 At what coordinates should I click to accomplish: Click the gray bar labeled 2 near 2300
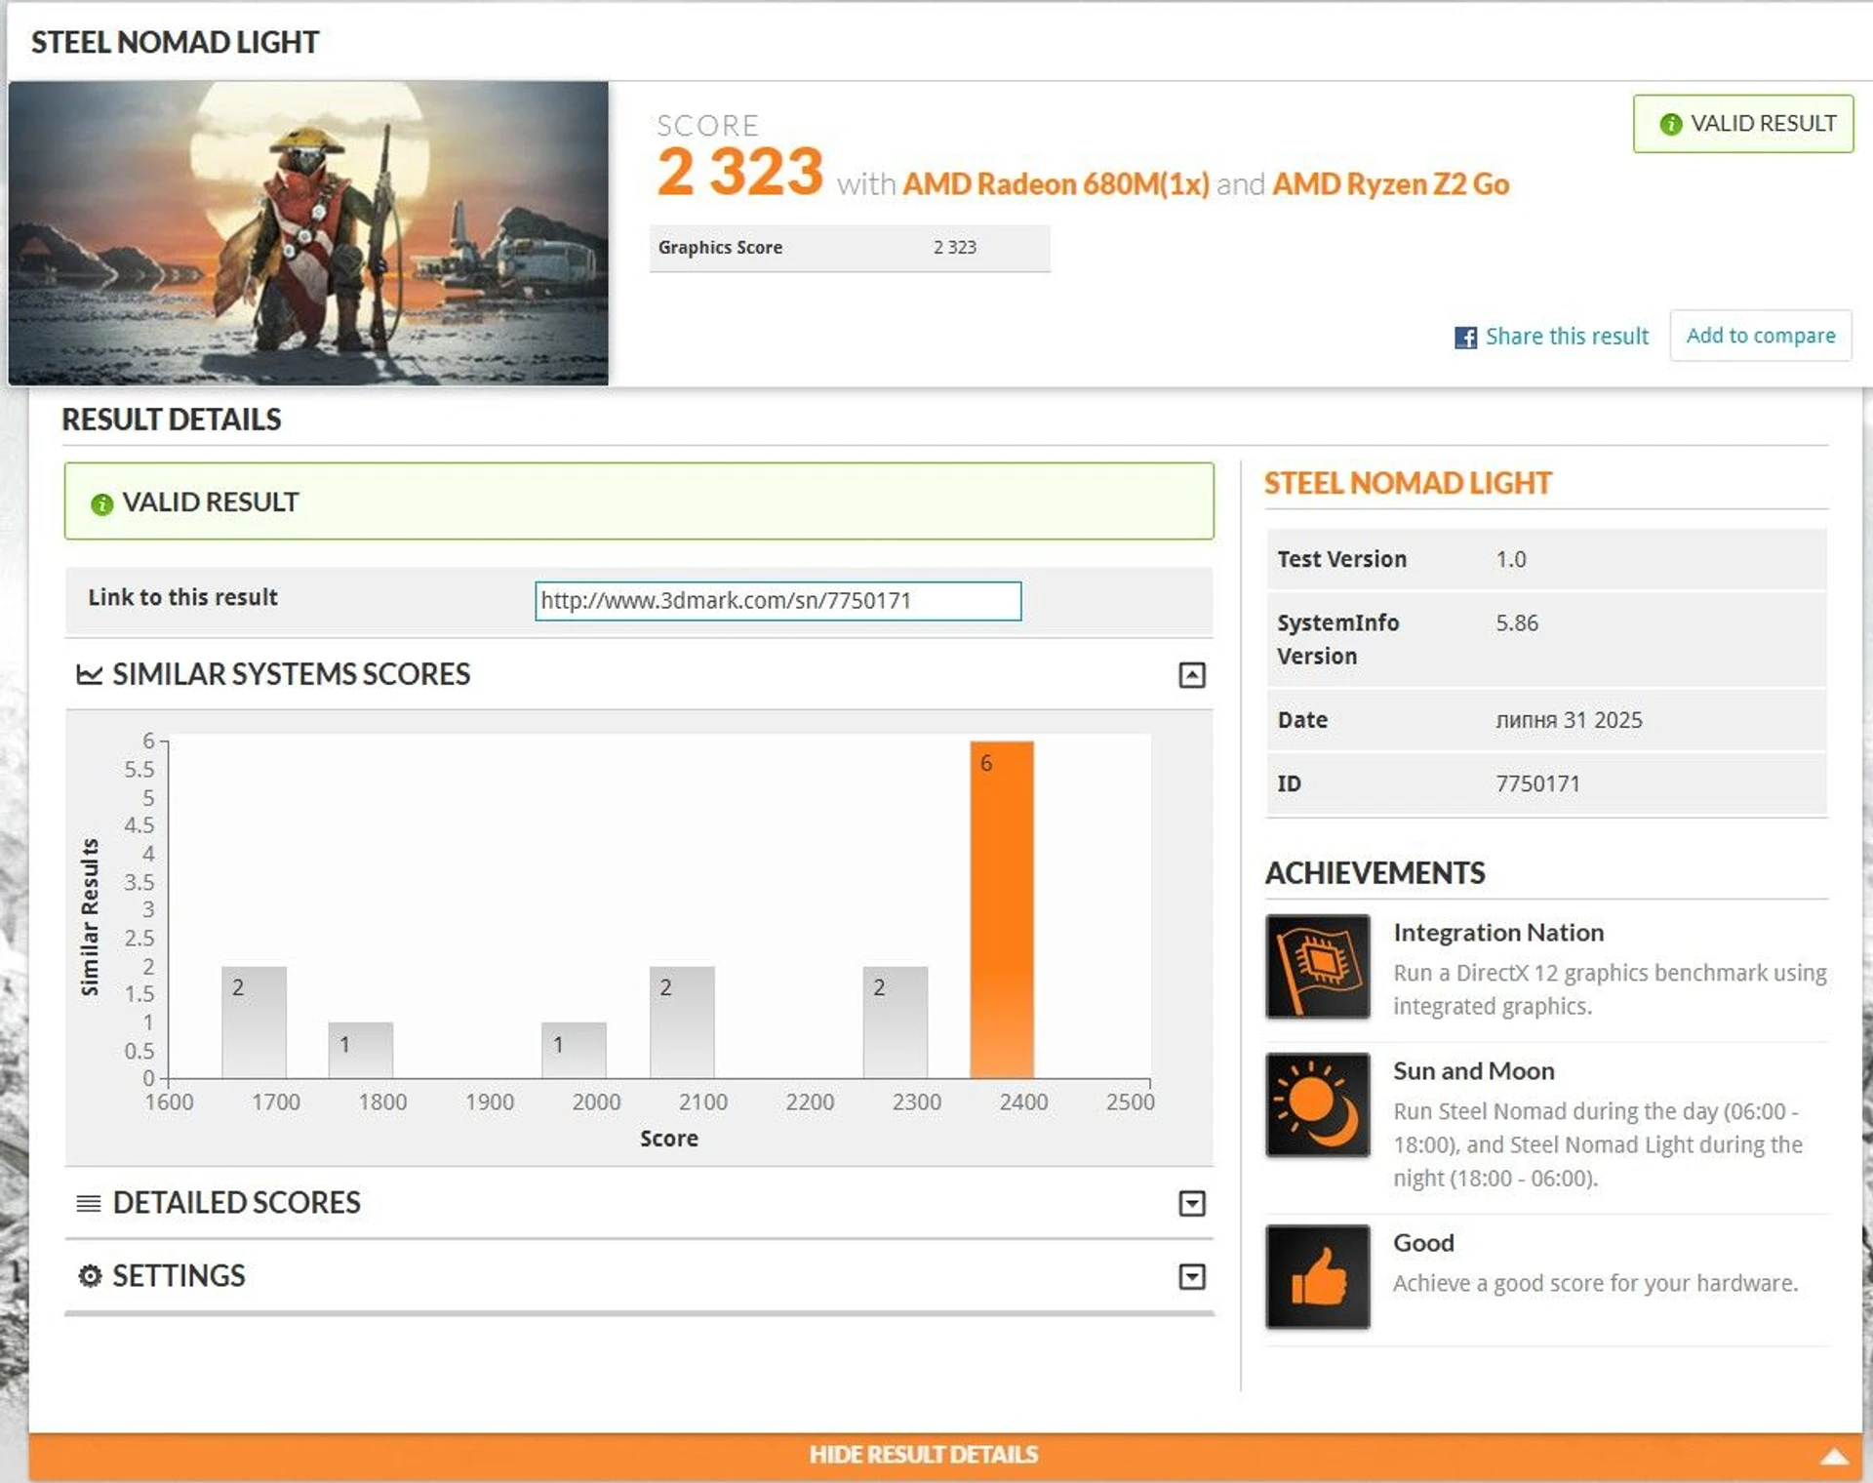(895, 1022)
